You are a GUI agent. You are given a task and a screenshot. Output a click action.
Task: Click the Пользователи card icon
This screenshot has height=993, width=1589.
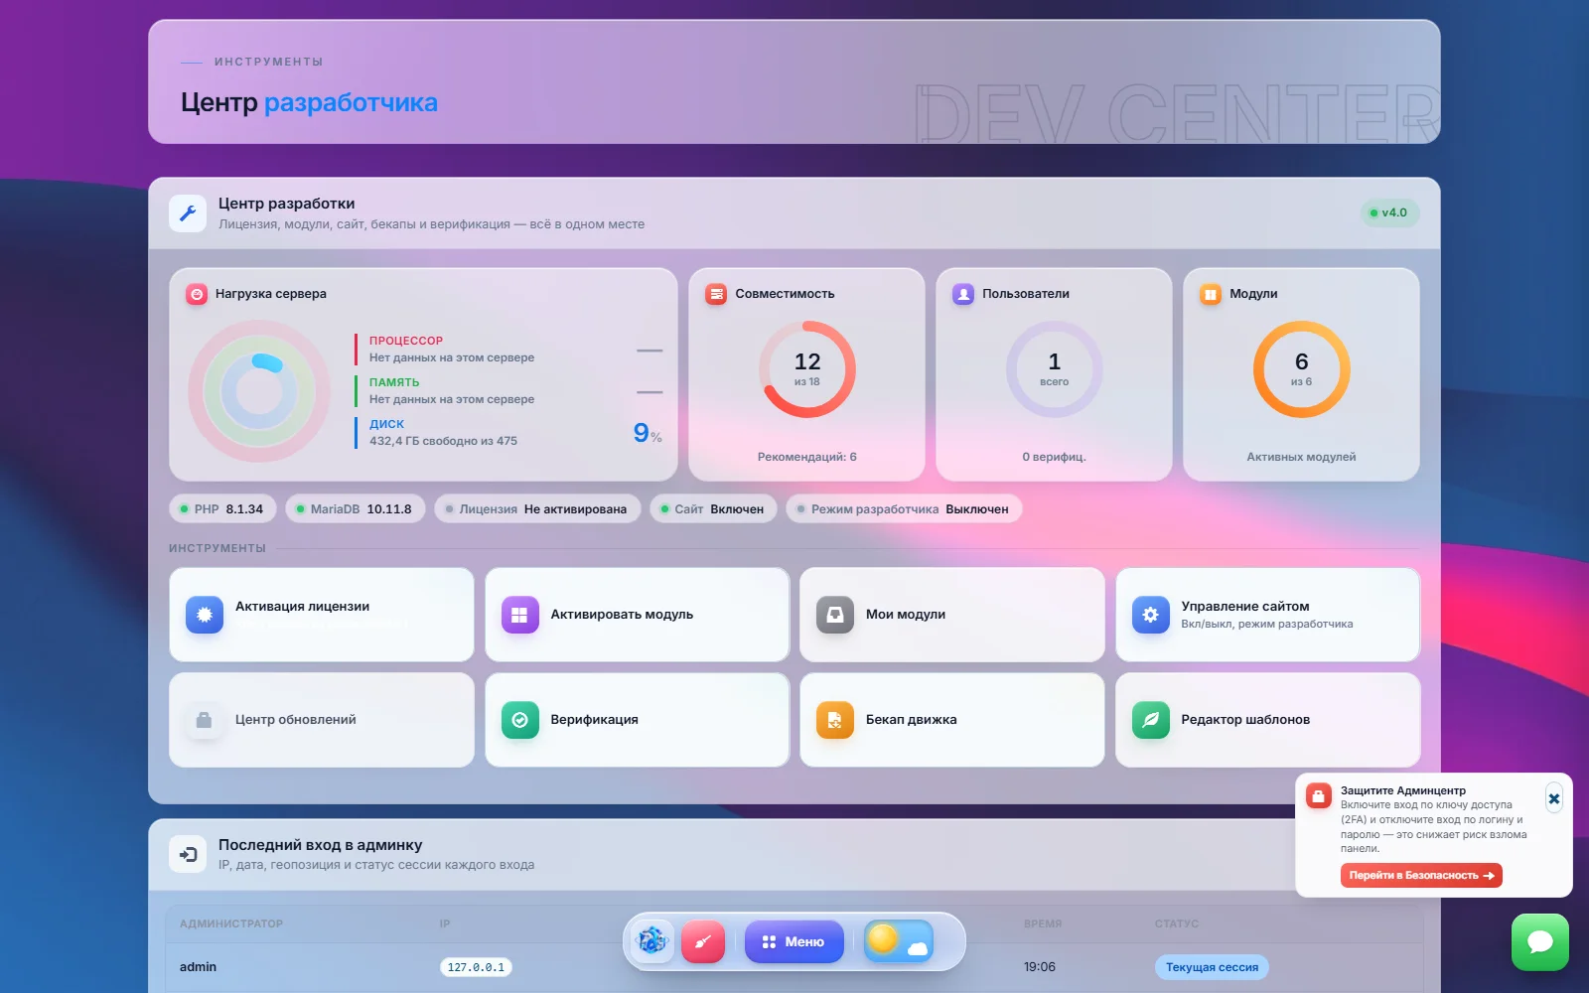pos(963,294)
